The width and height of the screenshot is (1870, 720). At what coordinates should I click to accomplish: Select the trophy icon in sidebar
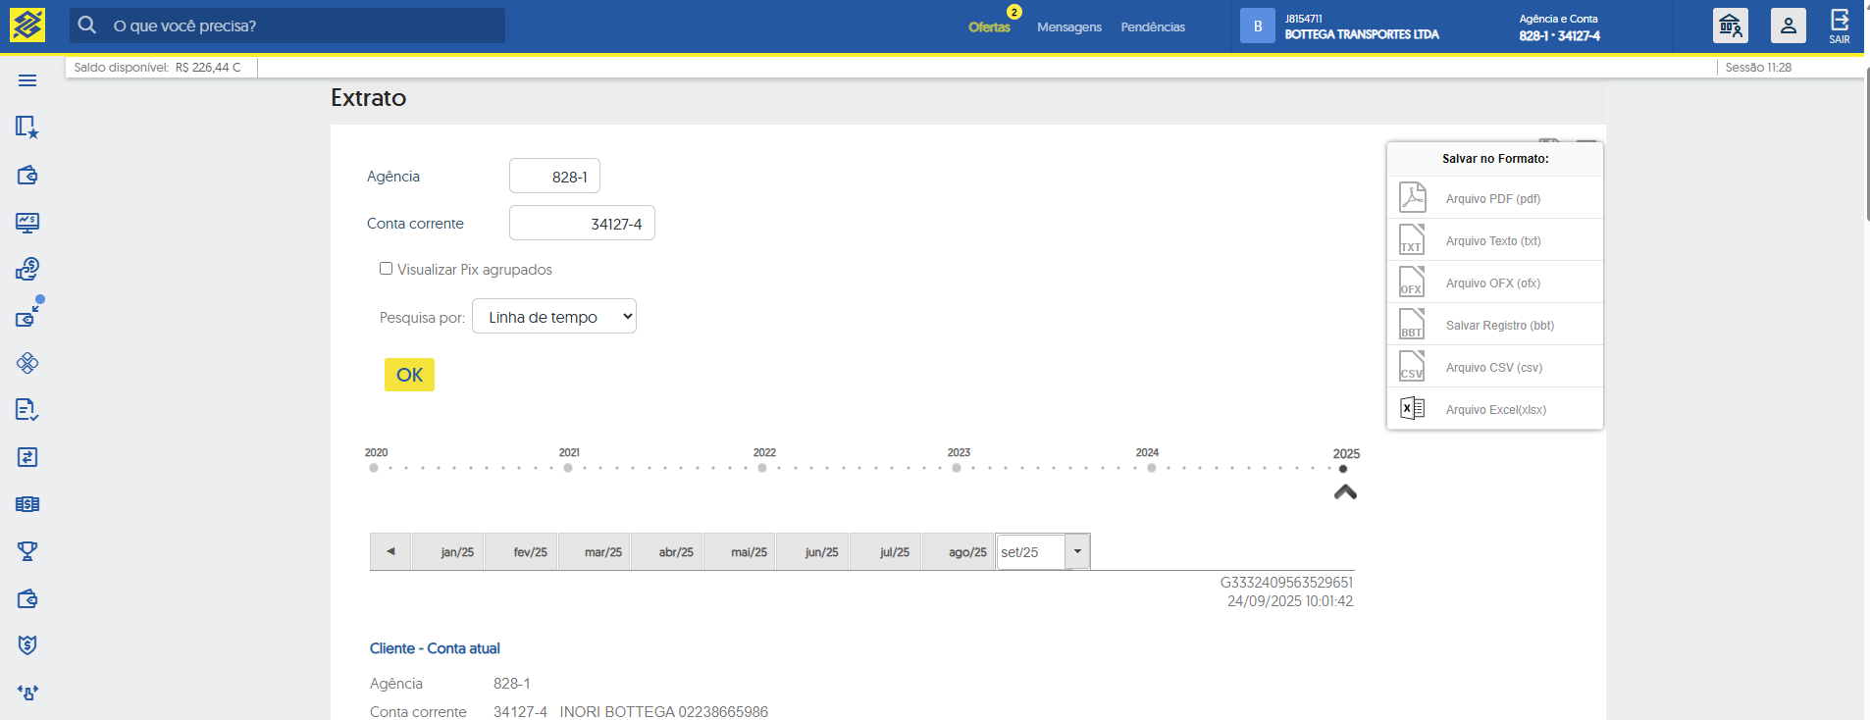point(27,551)
